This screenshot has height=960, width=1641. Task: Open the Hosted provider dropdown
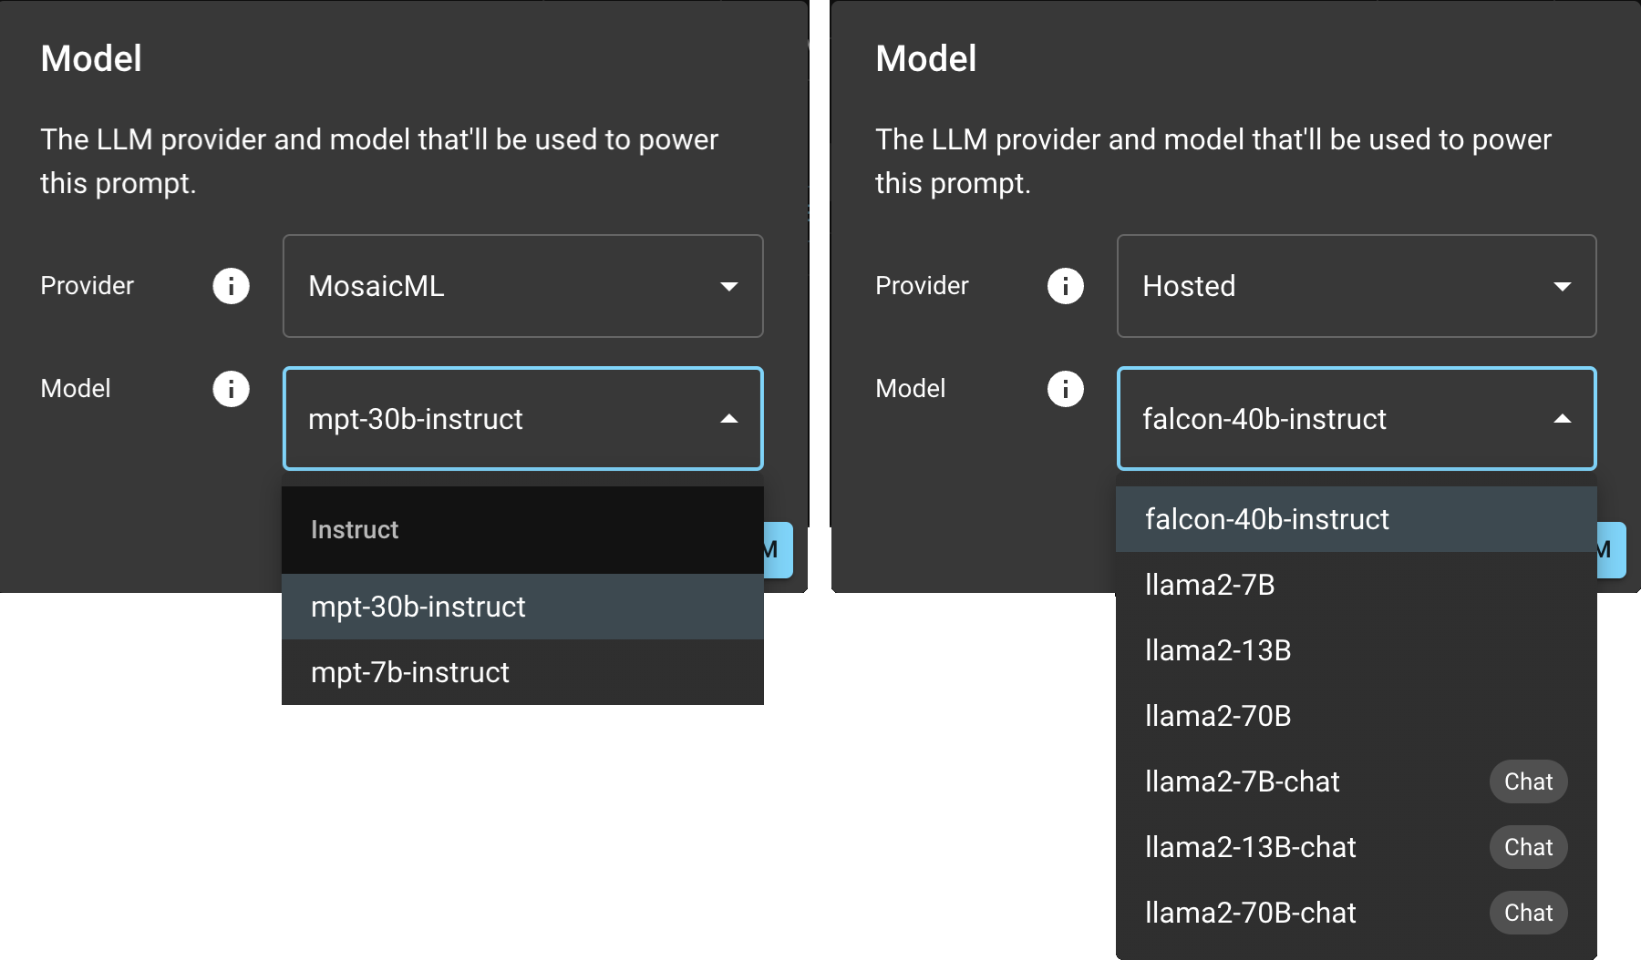coord(1356,286)
